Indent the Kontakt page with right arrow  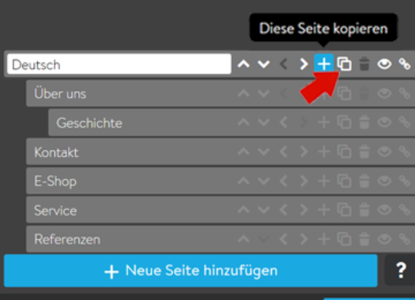[x=304, y=152]
